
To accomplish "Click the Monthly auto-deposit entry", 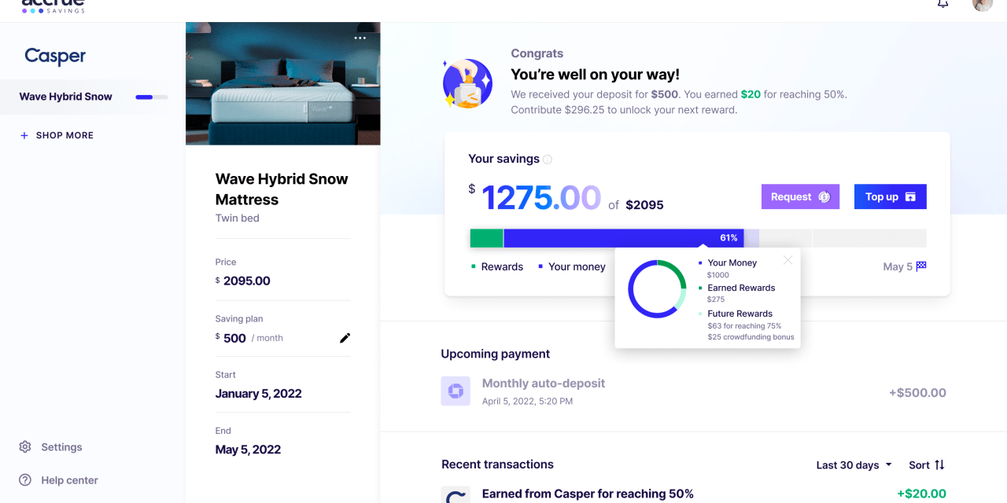I will 693,391.
